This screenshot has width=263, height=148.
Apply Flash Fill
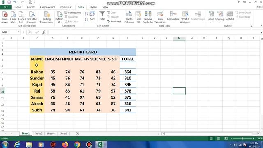click(x=138, y=17)
